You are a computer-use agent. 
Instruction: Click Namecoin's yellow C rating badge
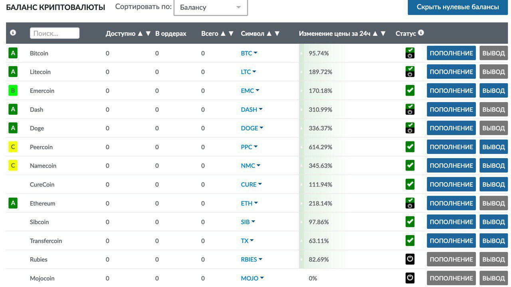pos(13,165)
